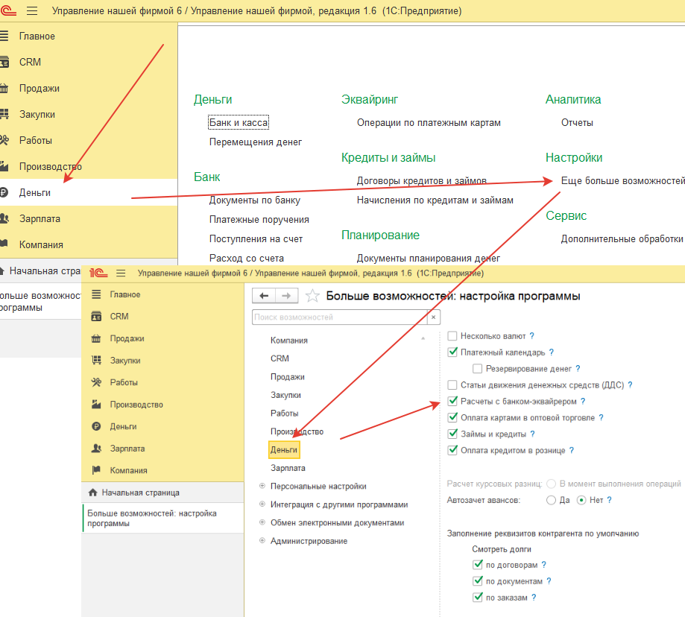Toggle the Займы и кредиты checkbox
Viewport: 685px width, 617px height.
click(452, 434)
